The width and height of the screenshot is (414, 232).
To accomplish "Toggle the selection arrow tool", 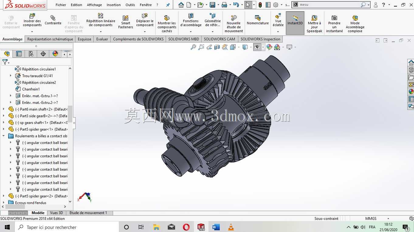I will (x=248, y=5).
